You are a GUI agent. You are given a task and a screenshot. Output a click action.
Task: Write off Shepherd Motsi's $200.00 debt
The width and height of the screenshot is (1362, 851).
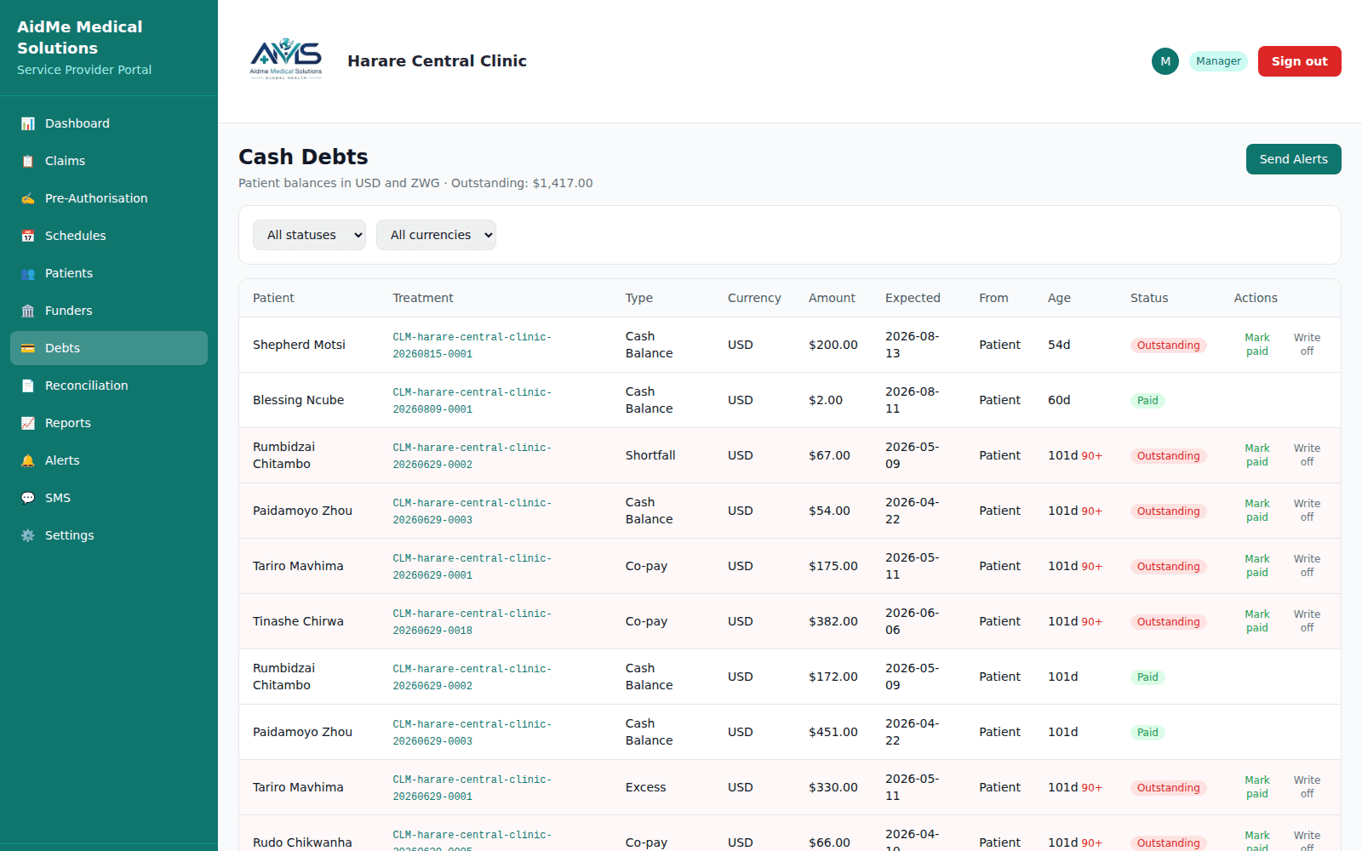click(1307, 345)
